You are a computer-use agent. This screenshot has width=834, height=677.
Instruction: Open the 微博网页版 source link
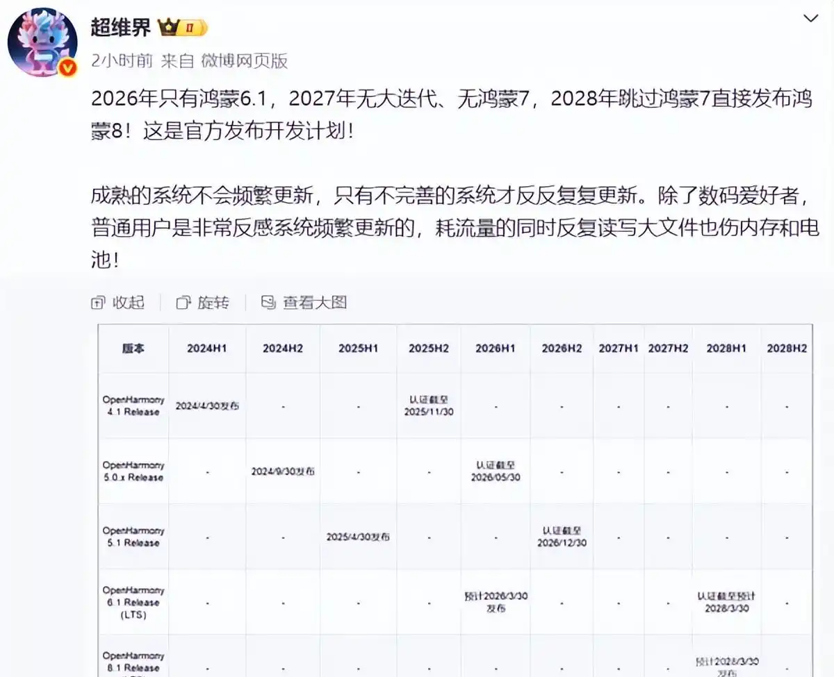coord(244,61)
